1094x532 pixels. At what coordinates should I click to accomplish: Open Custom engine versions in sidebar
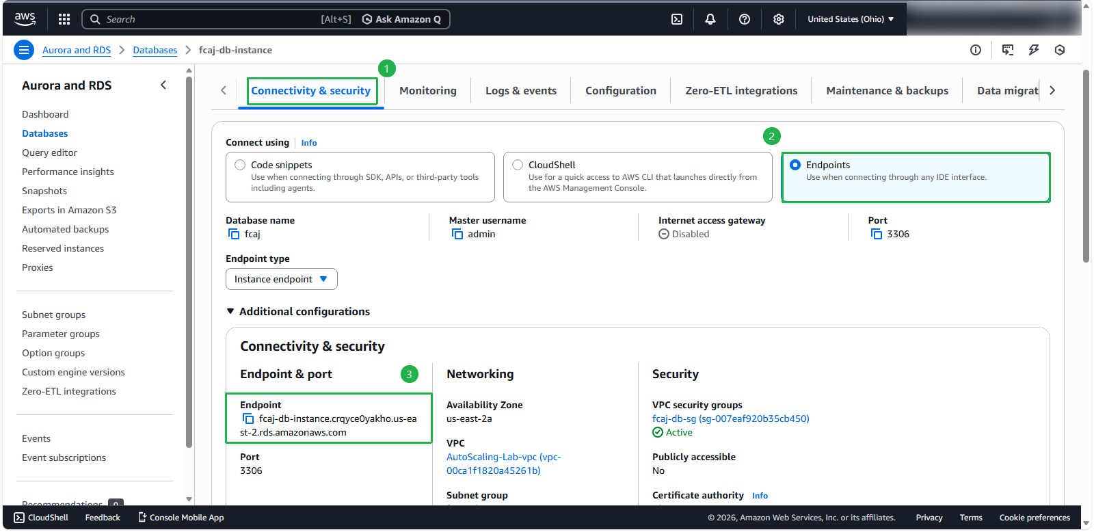[74, 372]
